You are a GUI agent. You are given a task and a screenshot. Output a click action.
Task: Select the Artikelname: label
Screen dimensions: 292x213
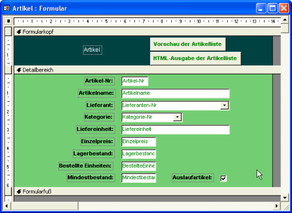tap(96, 93)
